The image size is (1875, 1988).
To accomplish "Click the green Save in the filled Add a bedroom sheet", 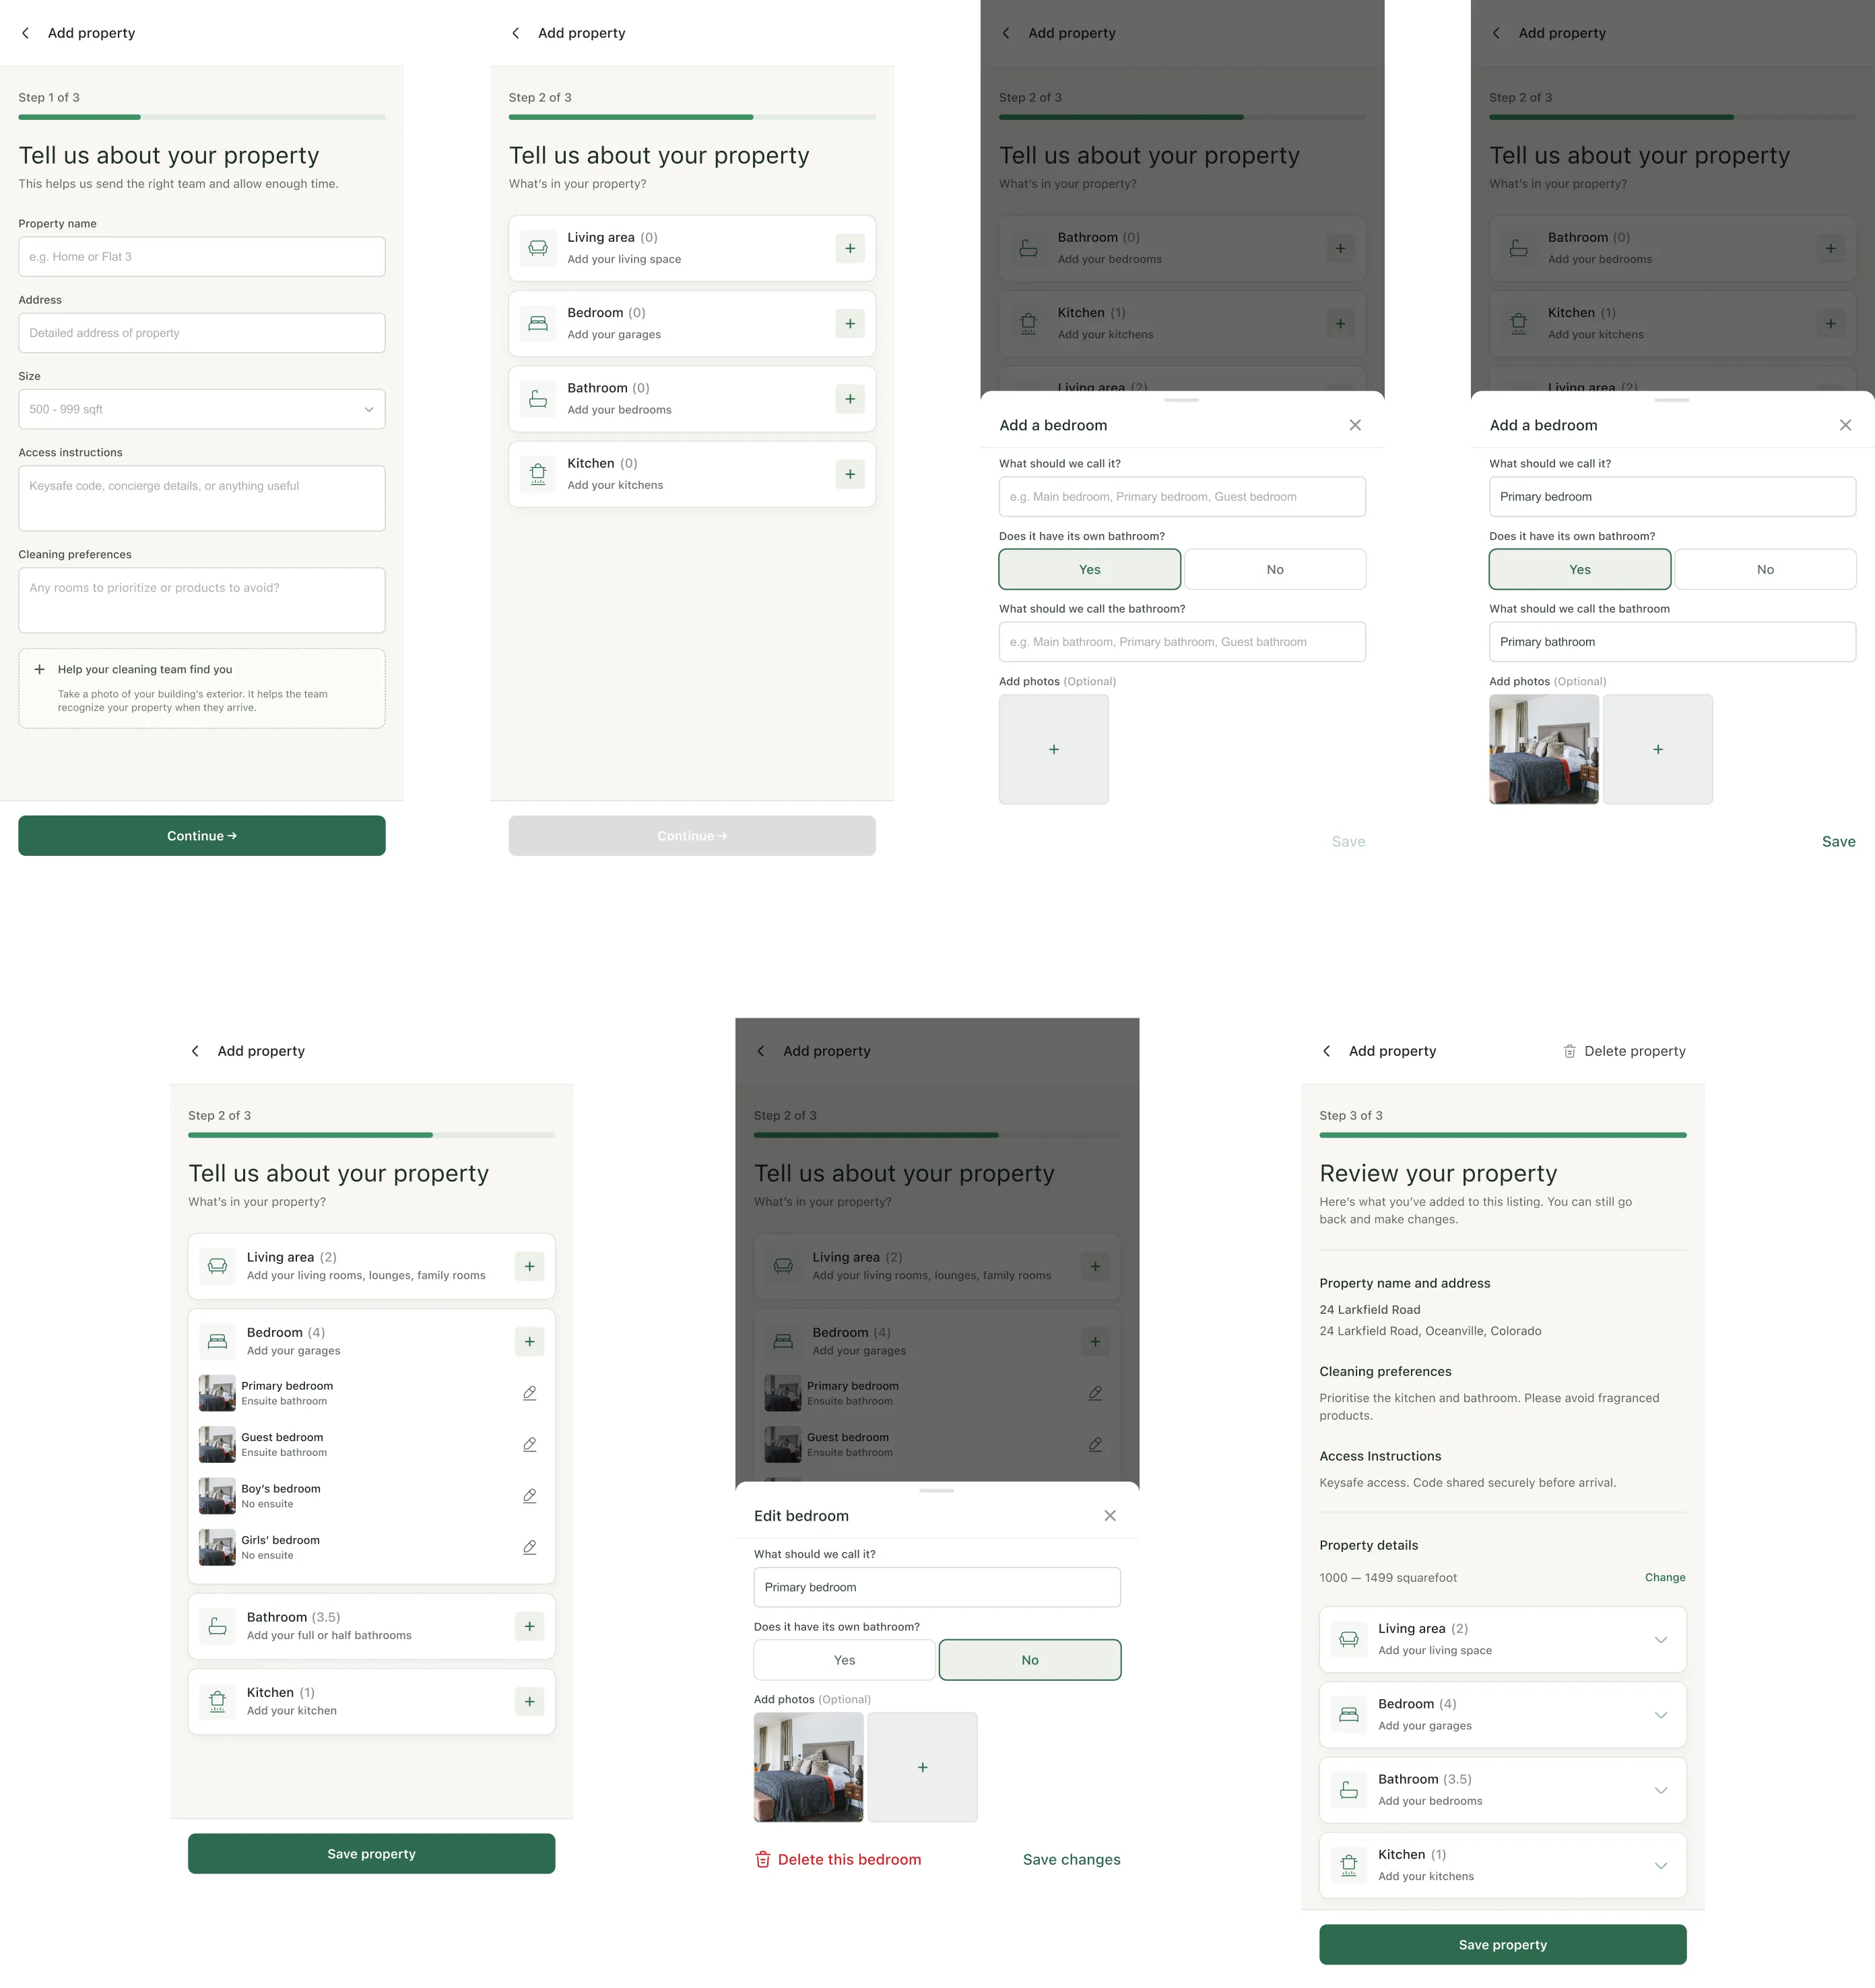I will click(1838, 841).
